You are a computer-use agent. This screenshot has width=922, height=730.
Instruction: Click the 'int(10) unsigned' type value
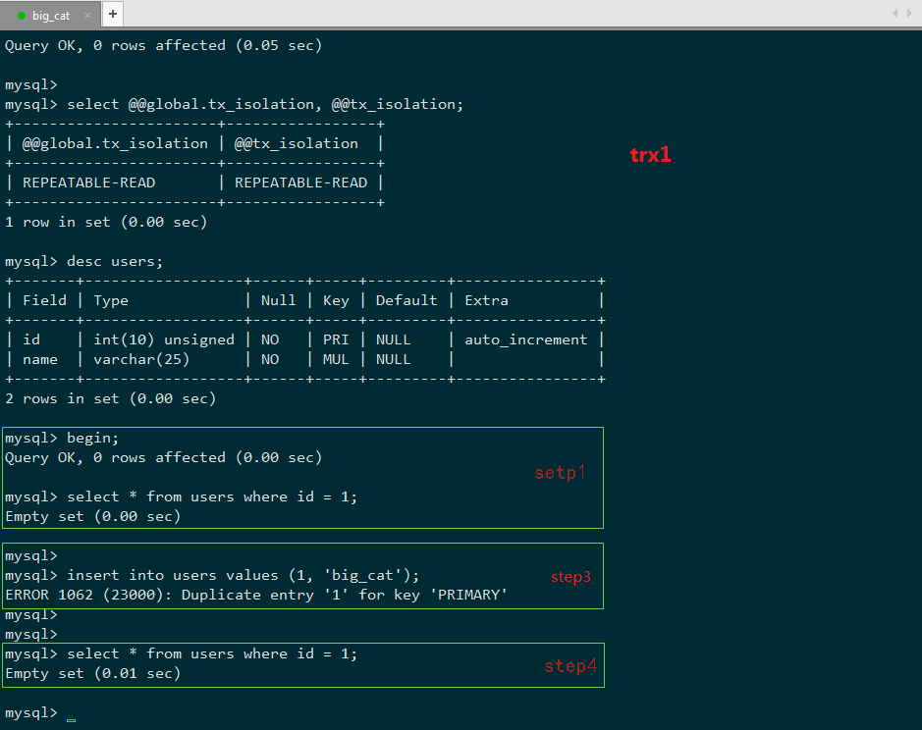pyautogui.click(x=163, y=339)
